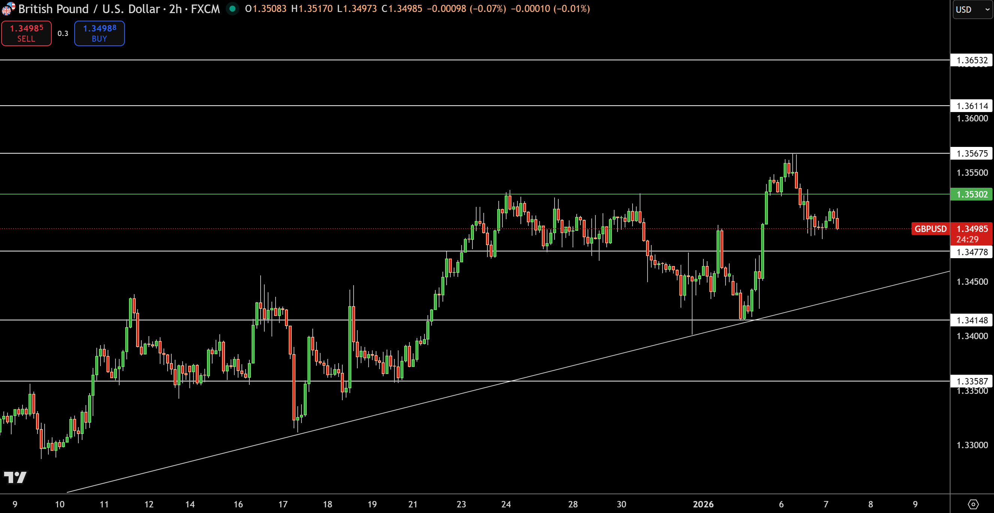Click the 2026 date on time axis
Image resolution: width=994 pixels, height=513 pixels.
point(703,504)
